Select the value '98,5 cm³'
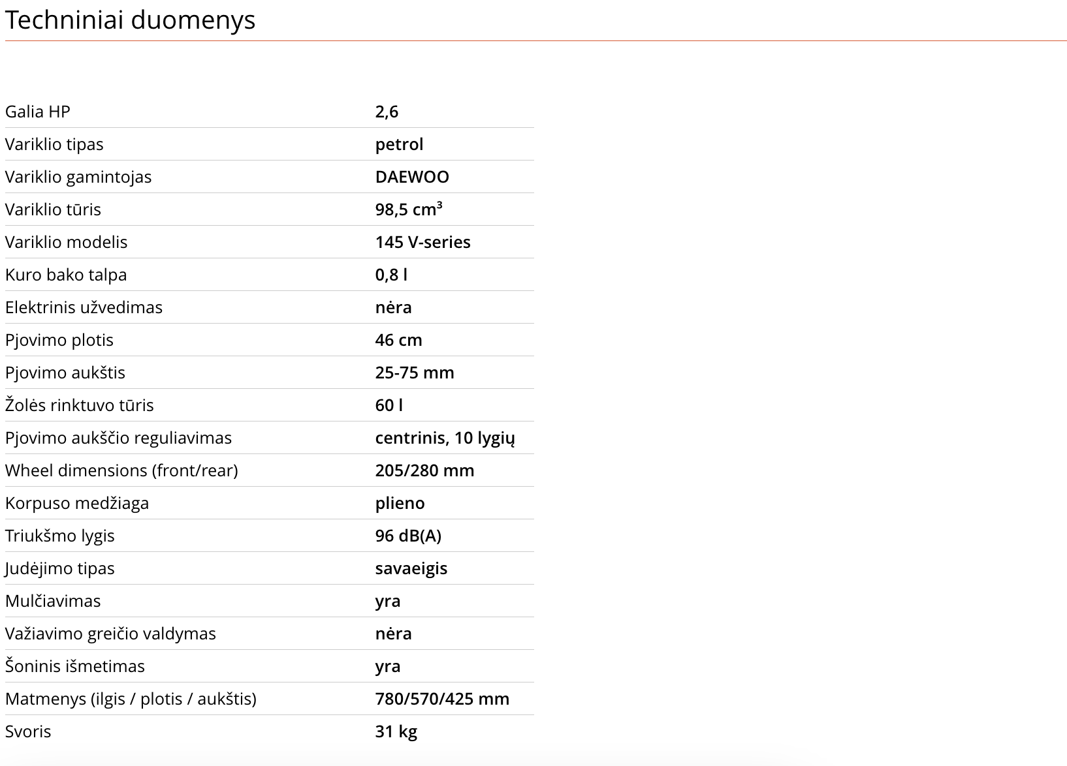Viewport: 1067px width, 766px height. (409, 209)
